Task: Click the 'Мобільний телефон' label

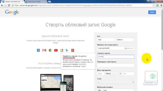Action: pos(105,87)
